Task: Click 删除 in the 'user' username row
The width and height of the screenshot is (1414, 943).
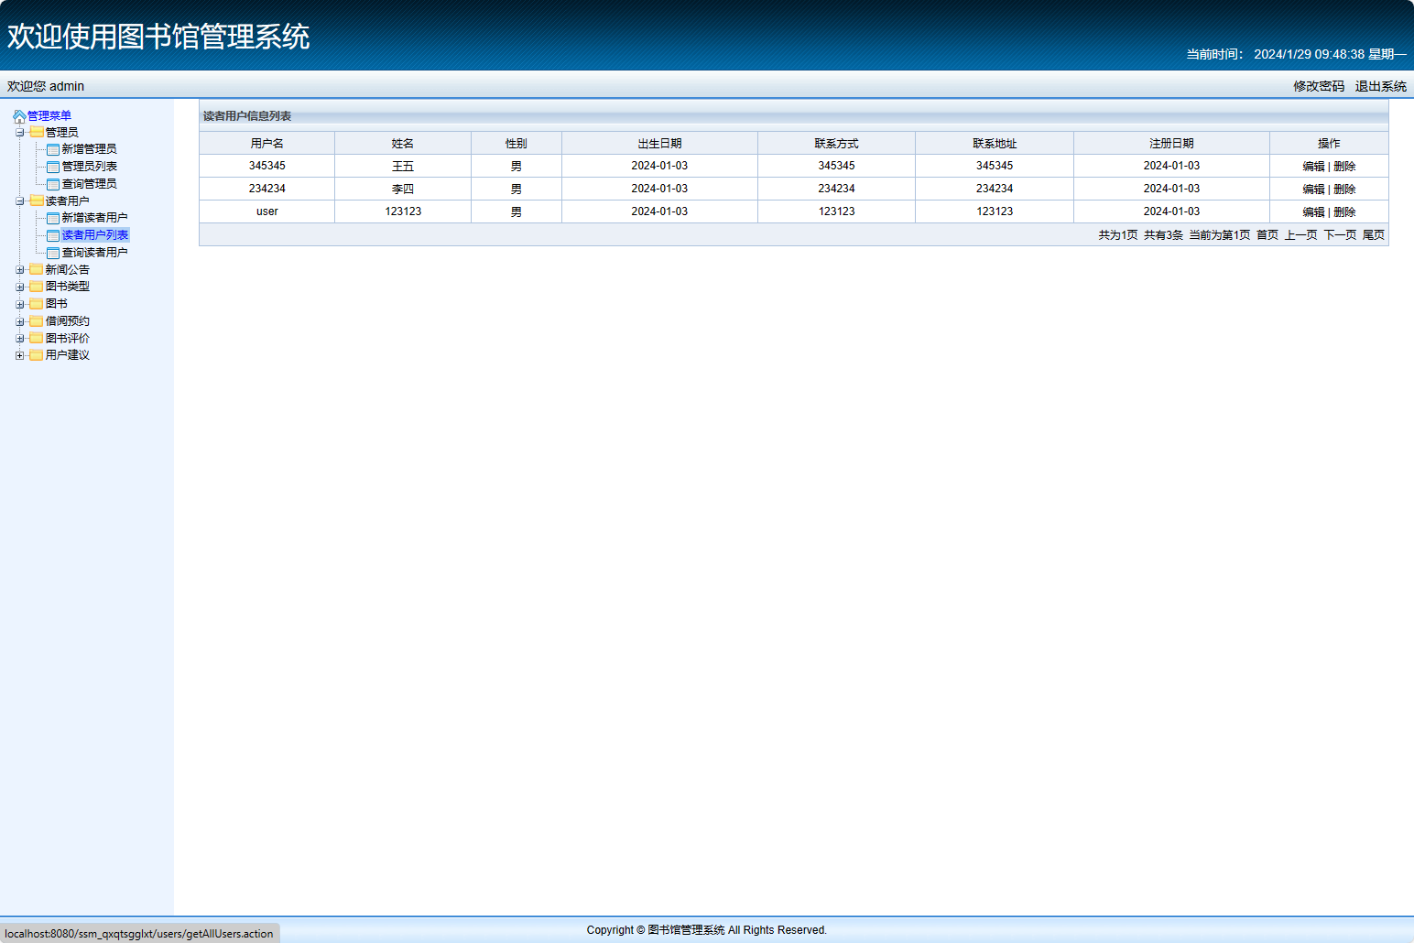Action: pos(1344,212)
